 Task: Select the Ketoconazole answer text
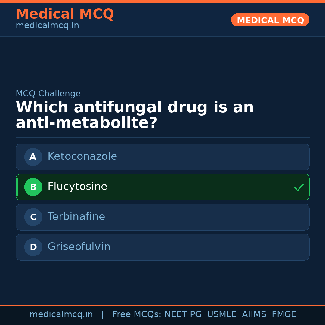coord(82,156)
